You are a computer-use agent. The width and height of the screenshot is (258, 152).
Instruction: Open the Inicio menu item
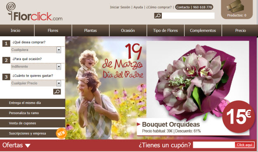tap(17, 30)
